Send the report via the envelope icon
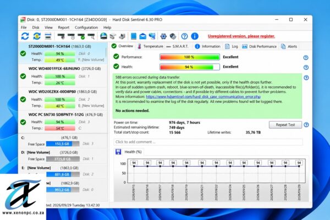The height and width of the screenshot is (220, 330). (142, 36)
